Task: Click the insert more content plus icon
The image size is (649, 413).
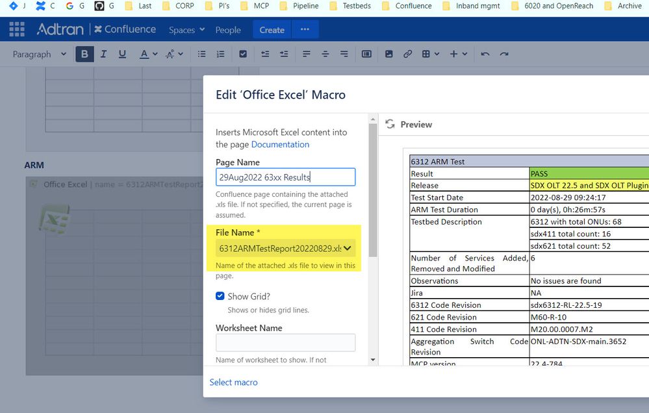Action: [453, 54]
